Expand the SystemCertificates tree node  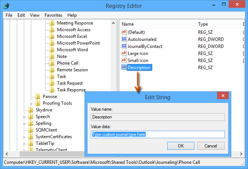pos(25,137)
